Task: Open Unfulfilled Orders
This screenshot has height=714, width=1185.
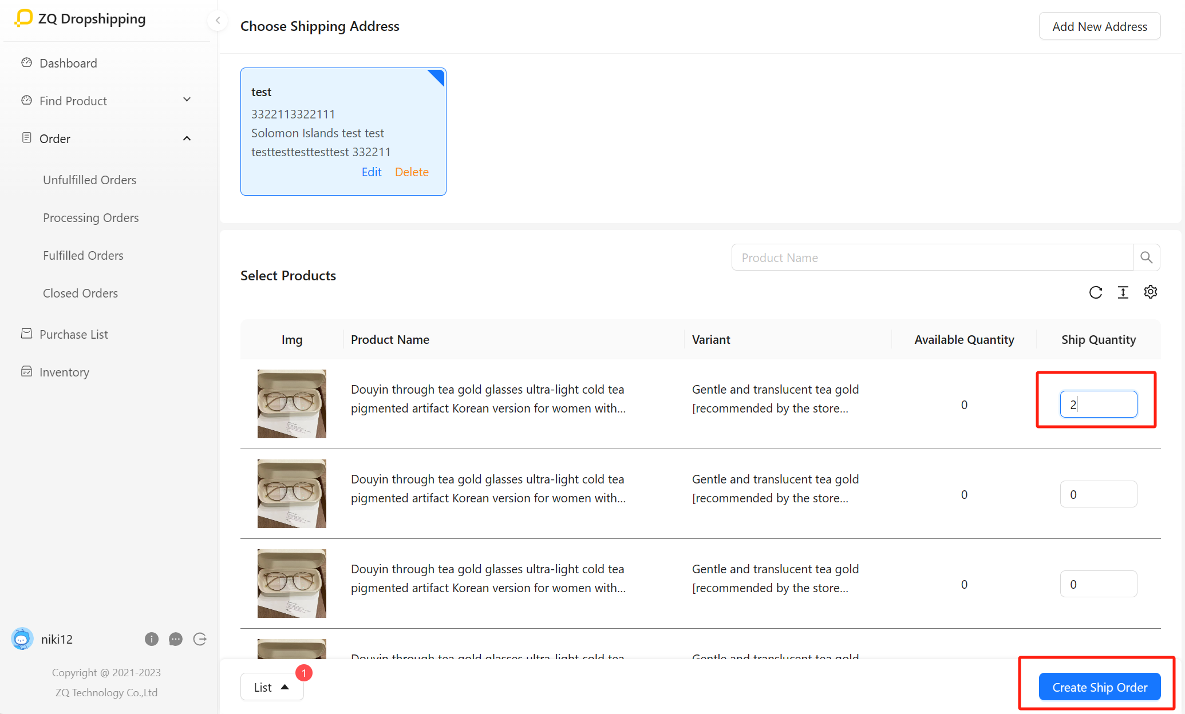Action: (x=89, y=180)
